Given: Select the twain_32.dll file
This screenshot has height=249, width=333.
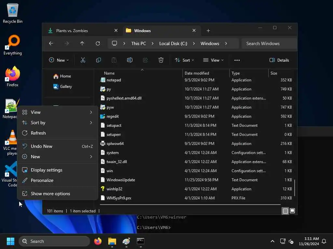Looking at the screenshot, I should 117,161.
